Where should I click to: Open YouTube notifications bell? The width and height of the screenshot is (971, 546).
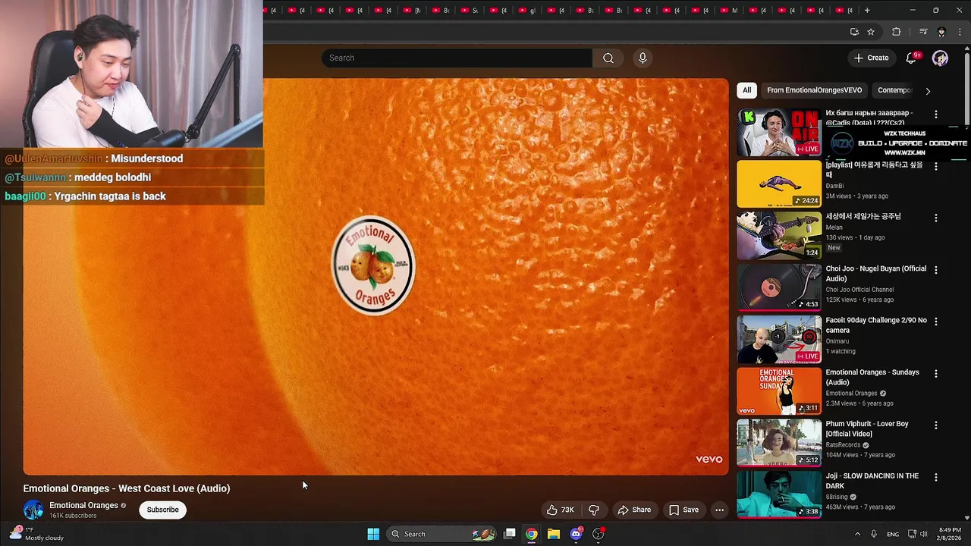pyautogui.click(x=913, y=58)
